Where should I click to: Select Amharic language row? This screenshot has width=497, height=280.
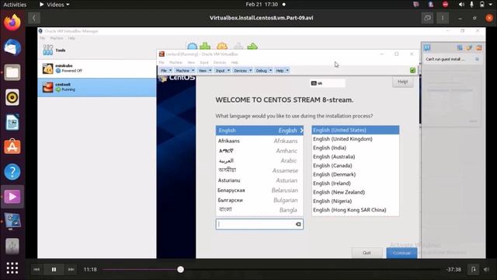coord(259,151)
